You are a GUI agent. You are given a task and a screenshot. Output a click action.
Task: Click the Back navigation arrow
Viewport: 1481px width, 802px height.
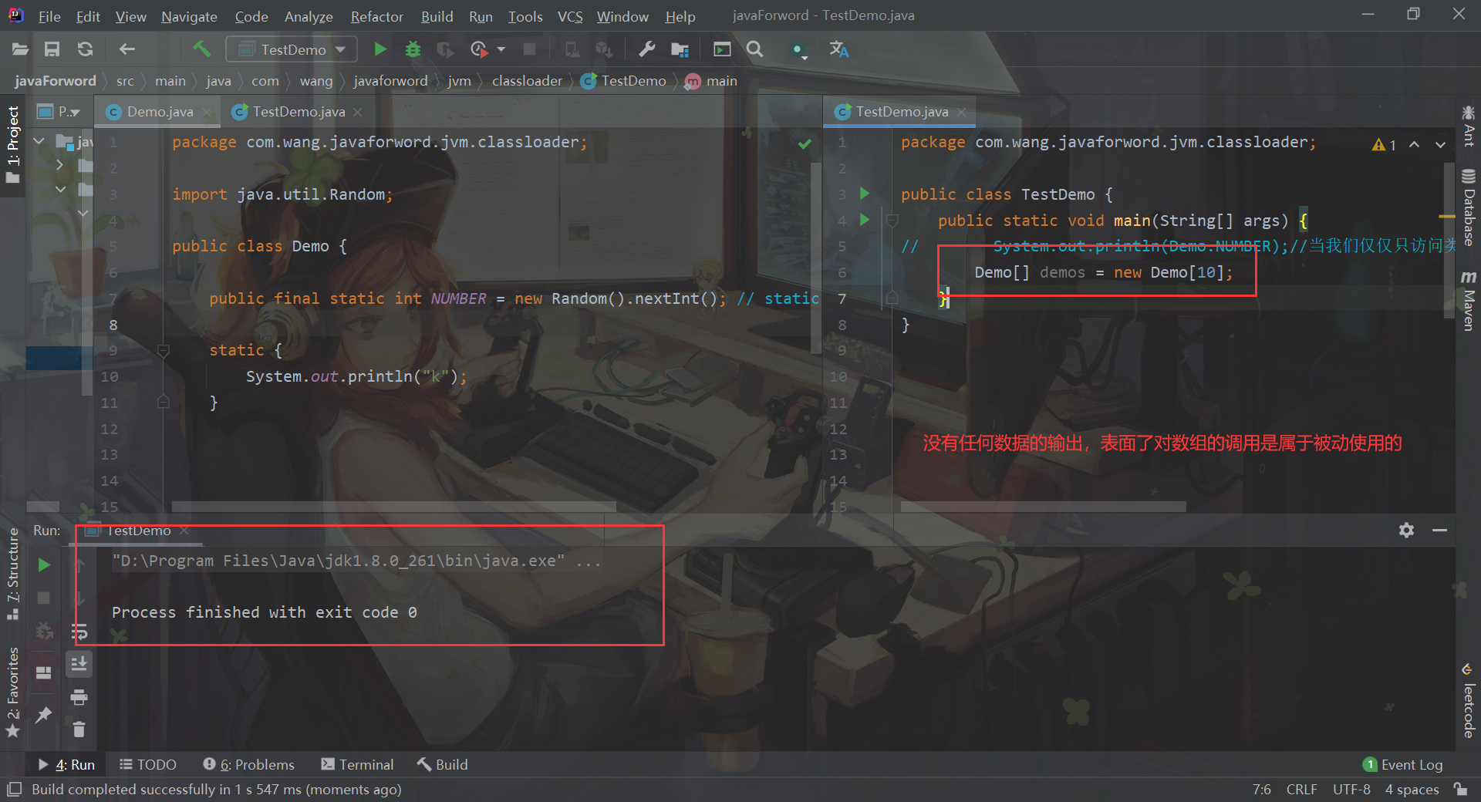127,49
